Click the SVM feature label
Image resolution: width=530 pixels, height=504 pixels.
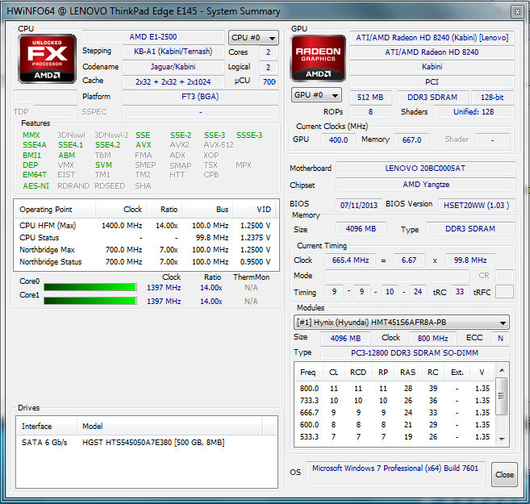[103, 165]
